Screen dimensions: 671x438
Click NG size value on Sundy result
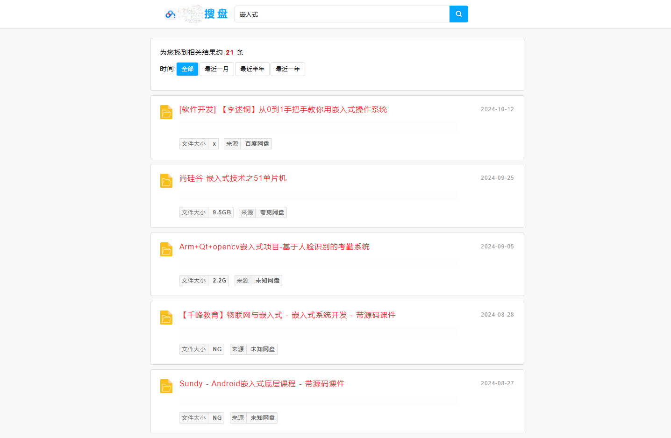click(217, 418)
